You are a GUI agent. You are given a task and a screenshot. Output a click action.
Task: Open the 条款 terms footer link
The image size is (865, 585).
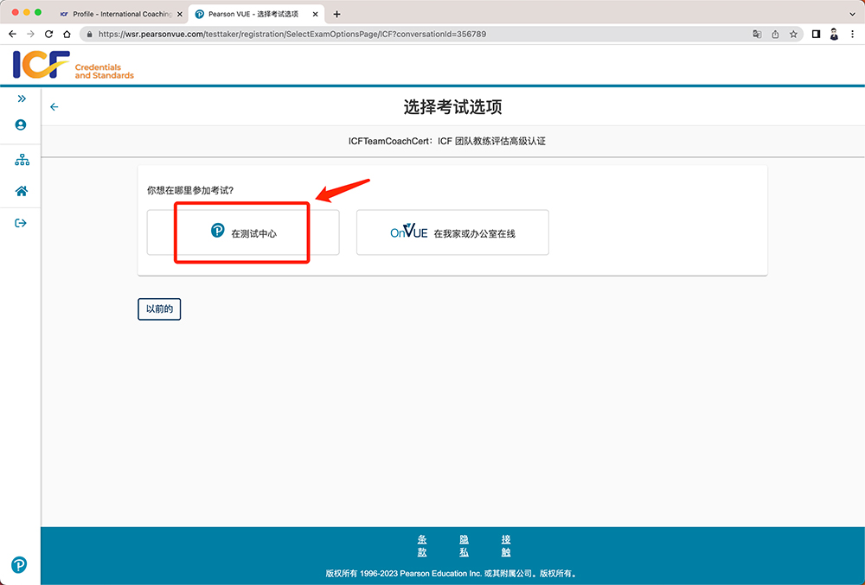pyautogui.click(x=422, y=545)
